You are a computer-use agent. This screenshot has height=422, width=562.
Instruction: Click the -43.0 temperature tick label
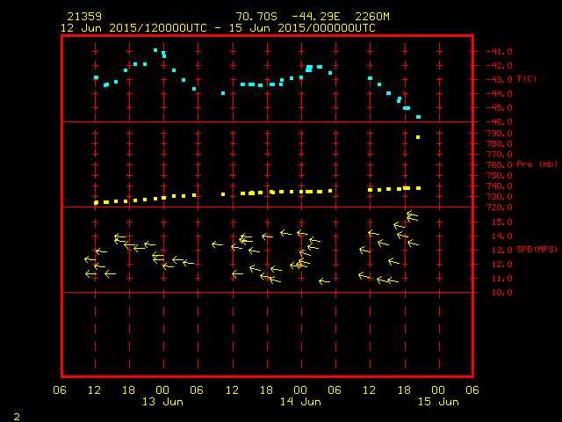click(500, 80)
